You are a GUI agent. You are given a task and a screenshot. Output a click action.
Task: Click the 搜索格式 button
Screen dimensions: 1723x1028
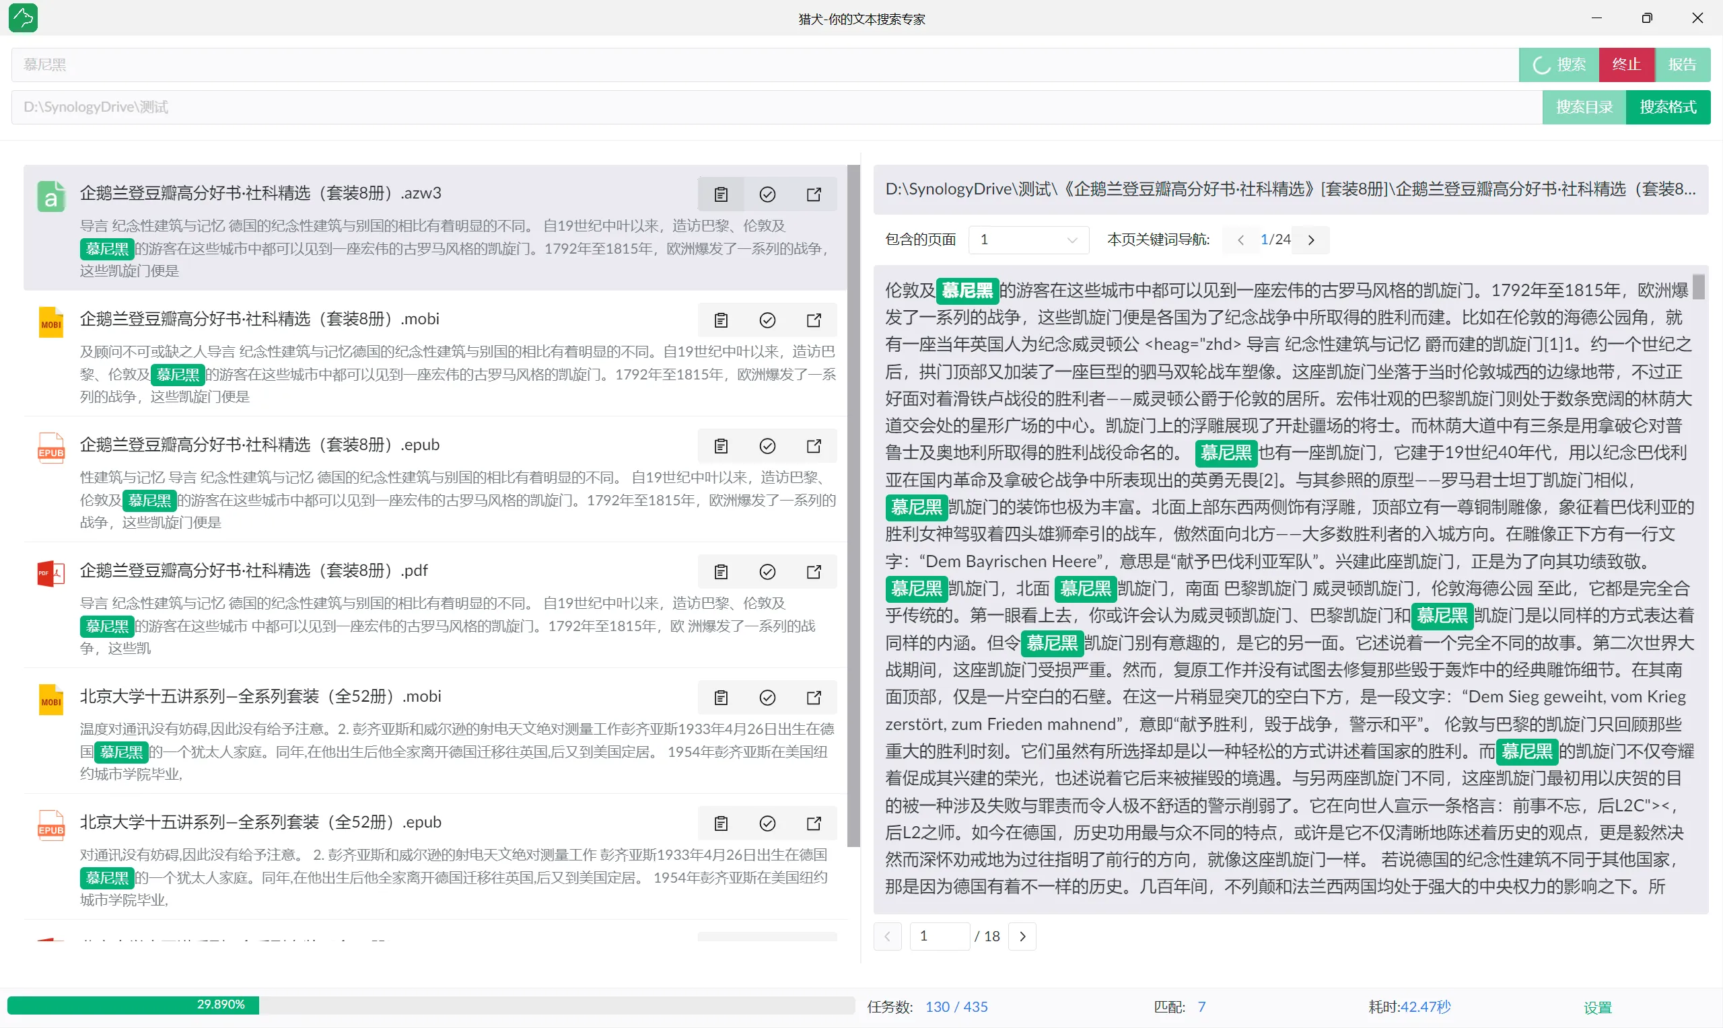click(1668, 108)
